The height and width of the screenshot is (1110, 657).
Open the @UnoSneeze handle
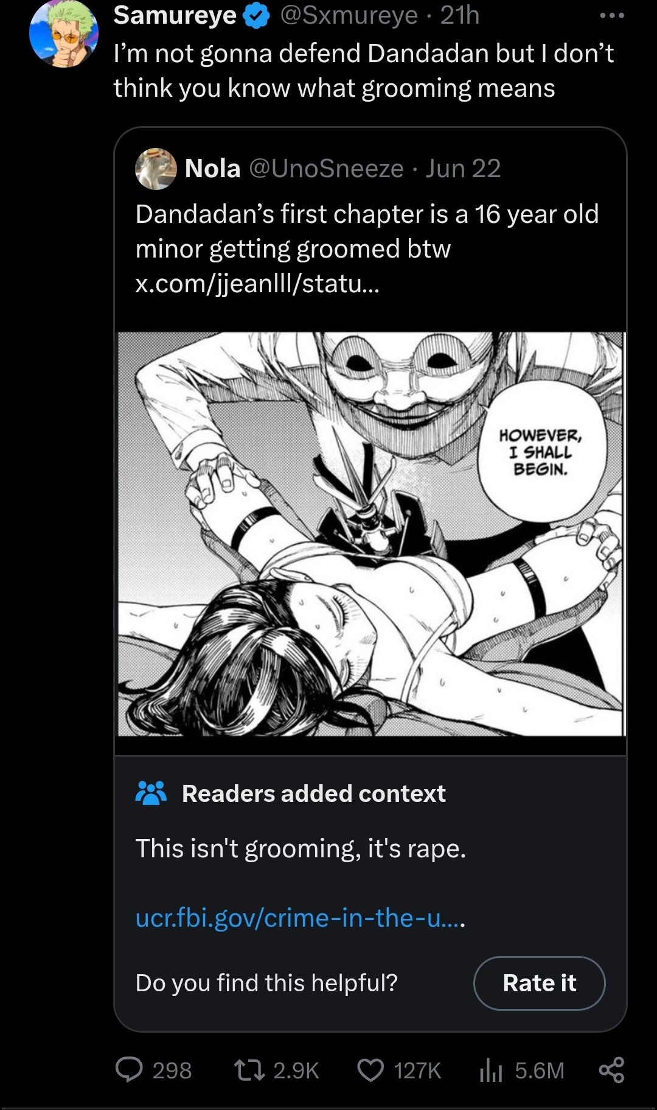tap(326, 169)
